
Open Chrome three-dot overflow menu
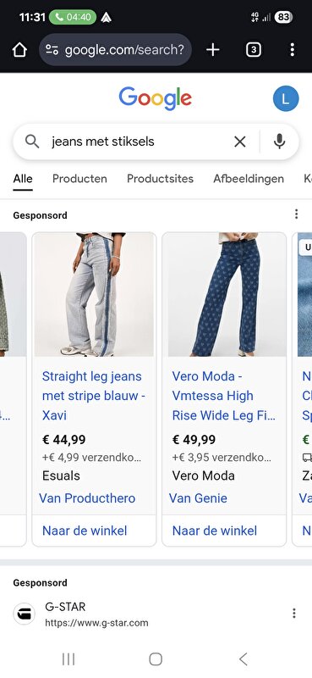(x=293, y=50)
